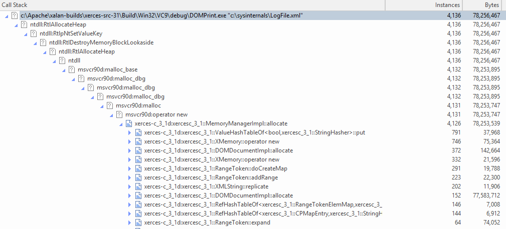Click the question-mark icon next to operator new
Screen dimensions: 506x229
(119, 114)
